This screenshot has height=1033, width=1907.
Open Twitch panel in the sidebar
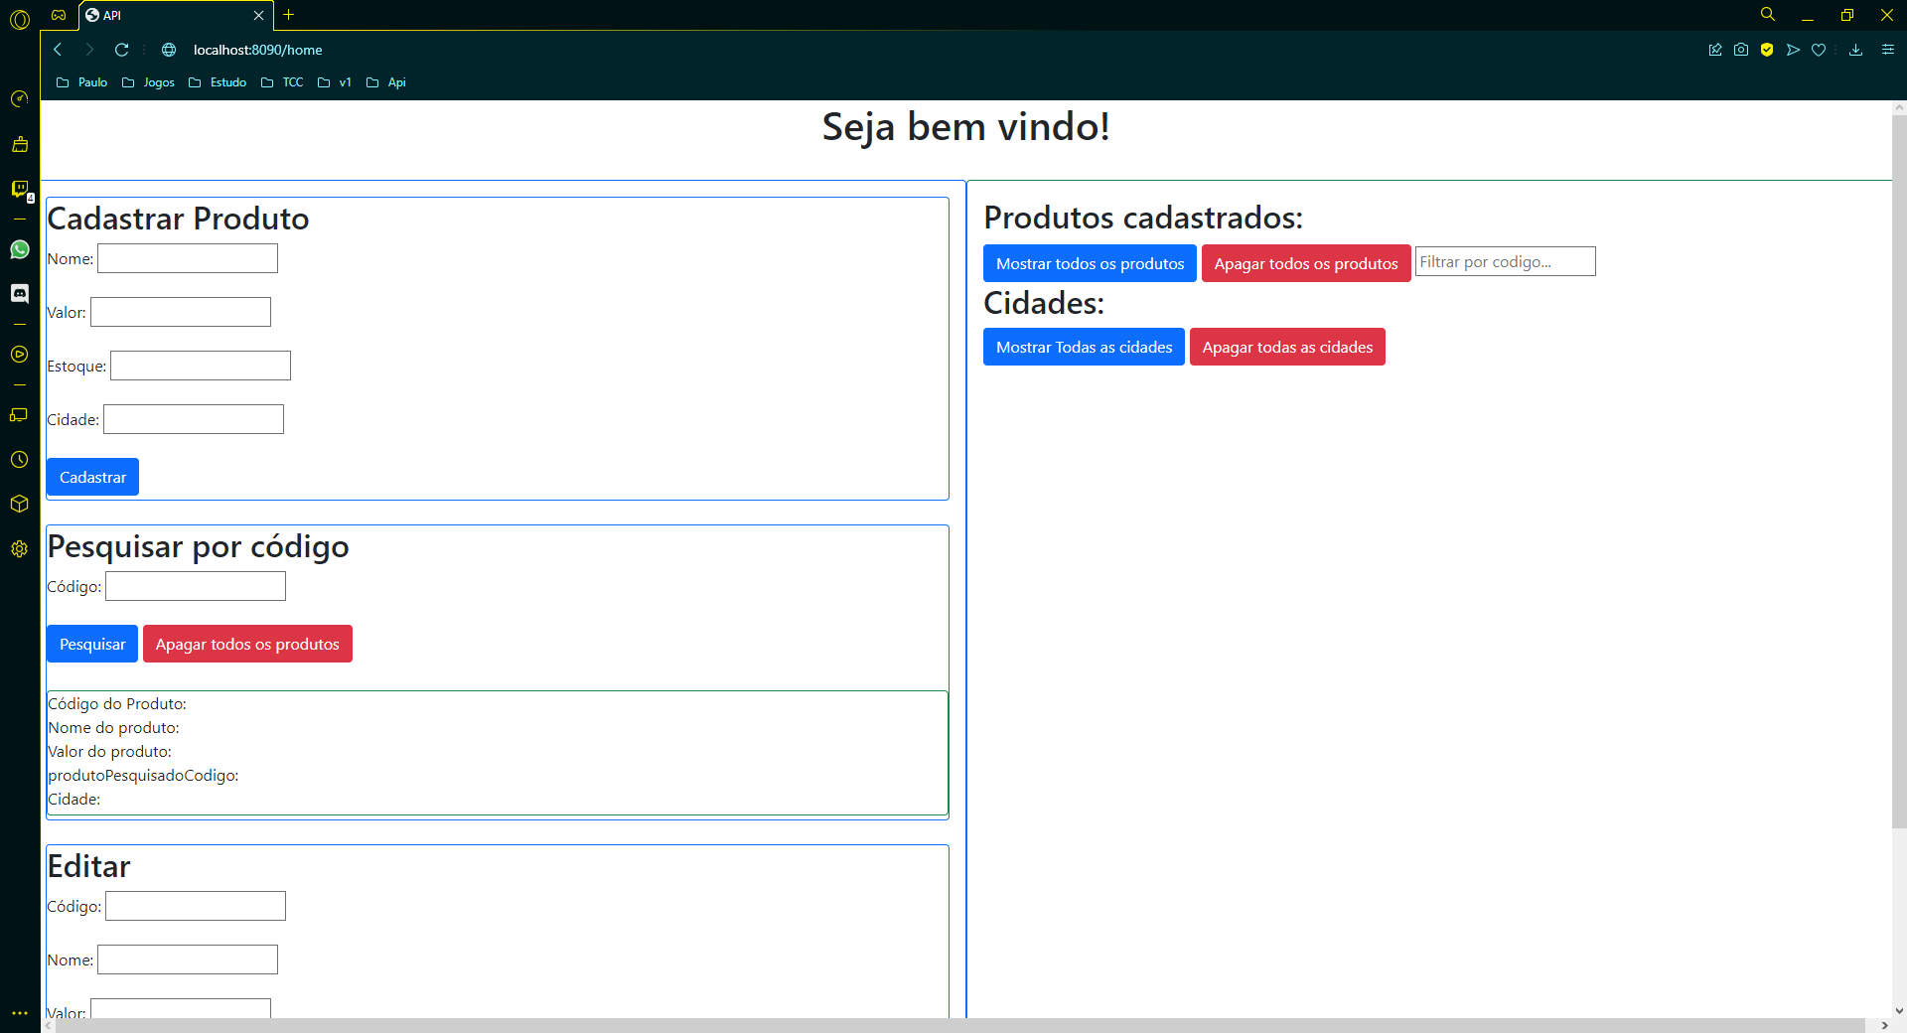(x=20, y=189)
